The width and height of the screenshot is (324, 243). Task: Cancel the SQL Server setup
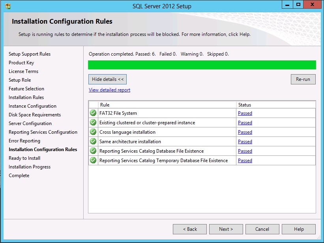point(262,229)
